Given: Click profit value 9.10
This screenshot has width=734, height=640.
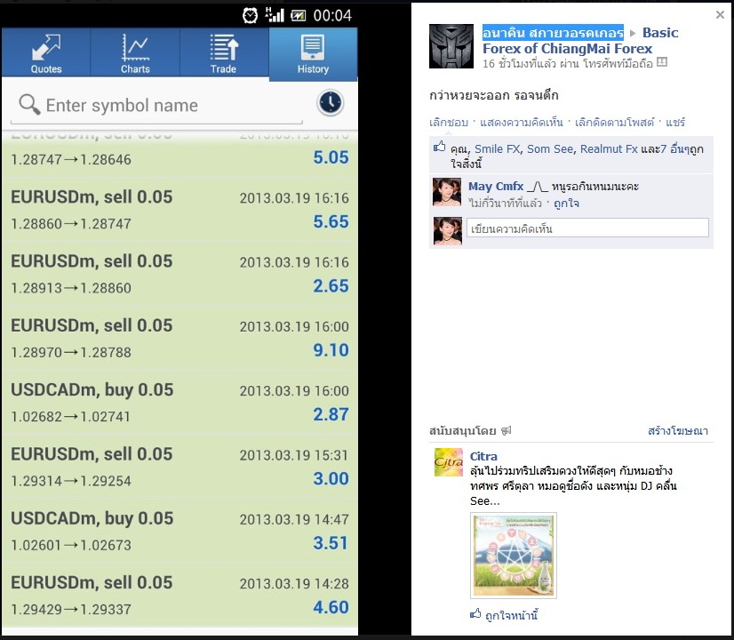Looking at the screenshot, I should (x=331, y=349).
